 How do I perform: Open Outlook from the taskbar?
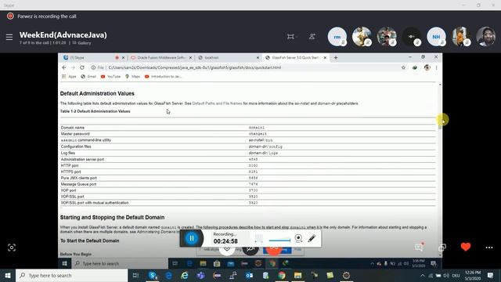[x=249, y=275]
